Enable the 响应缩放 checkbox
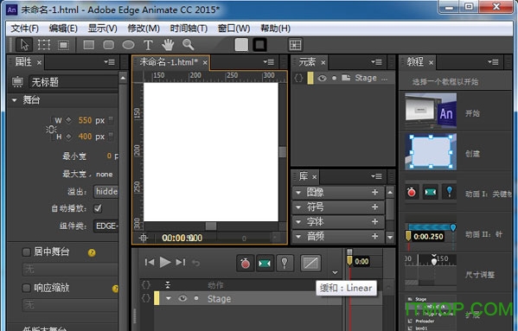The width and height of the screenshot is (518, 331). [26, 288]
